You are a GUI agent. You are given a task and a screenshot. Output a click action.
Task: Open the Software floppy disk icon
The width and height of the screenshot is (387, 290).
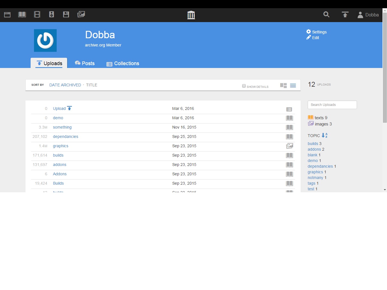click(66, 15)
